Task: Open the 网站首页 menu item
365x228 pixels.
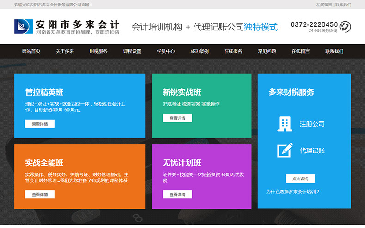Action: tap(31, 51)
